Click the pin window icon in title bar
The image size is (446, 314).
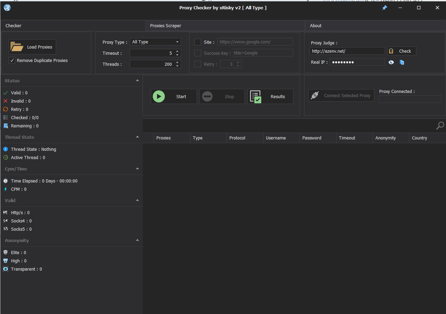point(385,8)
